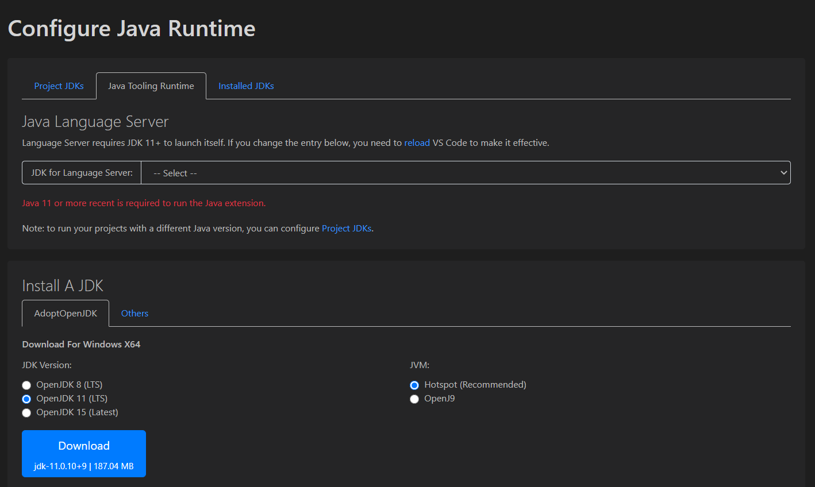Viewport: 815px width, 487px height.
Task: Choose OpenJDK 11 (LTS) radio option
Action: pos(26,399)
